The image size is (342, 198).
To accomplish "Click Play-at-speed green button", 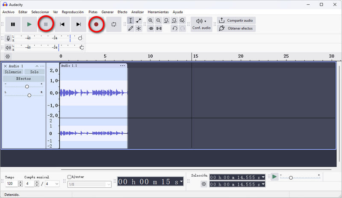I will (274, 177).
